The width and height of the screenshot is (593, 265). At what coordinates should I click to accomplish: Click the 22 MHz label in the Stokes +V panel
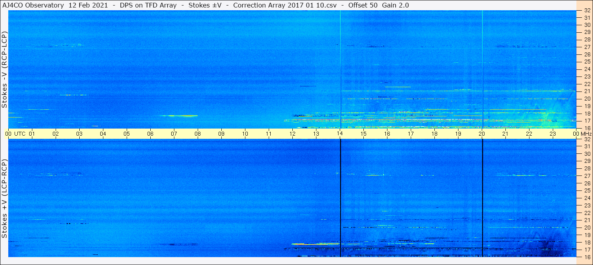tap(587, 213)
